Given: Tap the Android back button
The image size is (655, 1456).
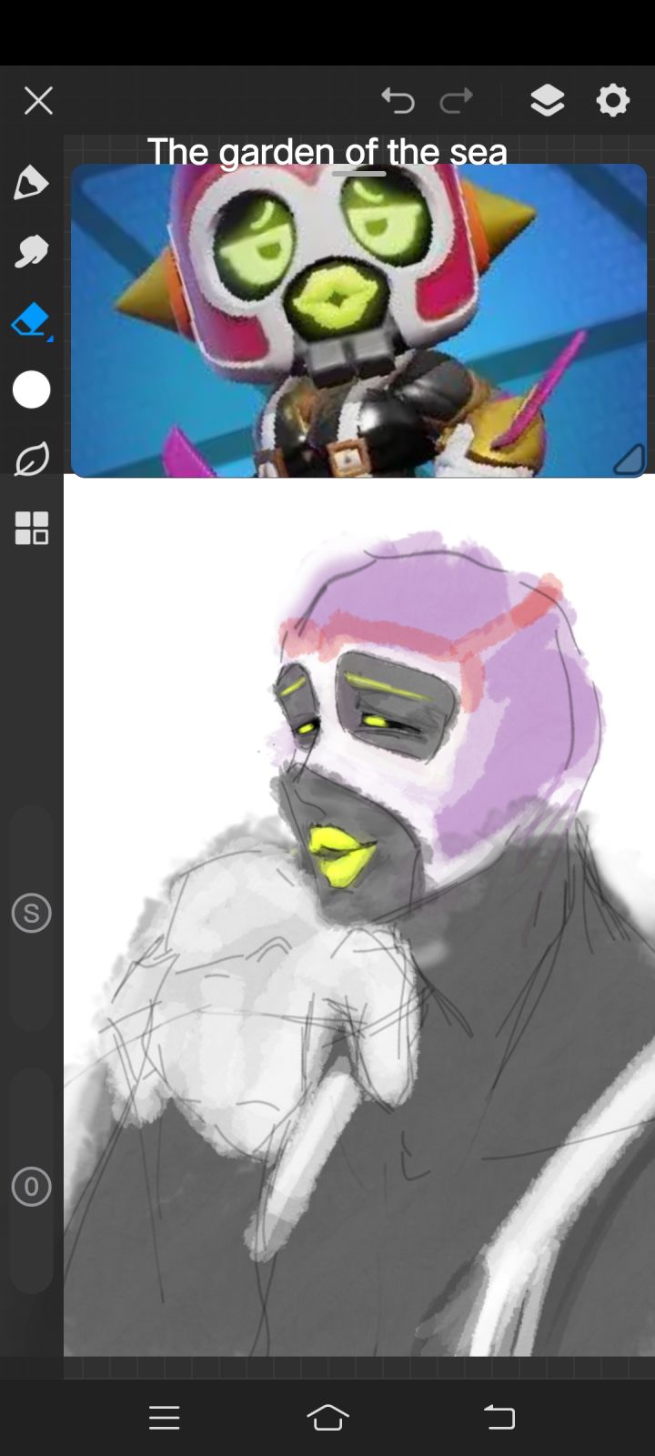Looking at the screenshot, I should click(x=499, y=1417).
